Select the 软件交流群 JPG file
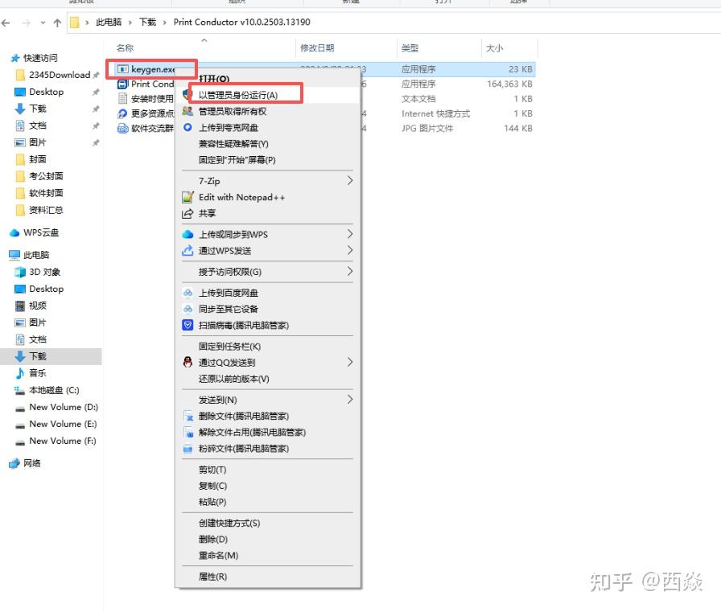 click(x=146, y=128)
